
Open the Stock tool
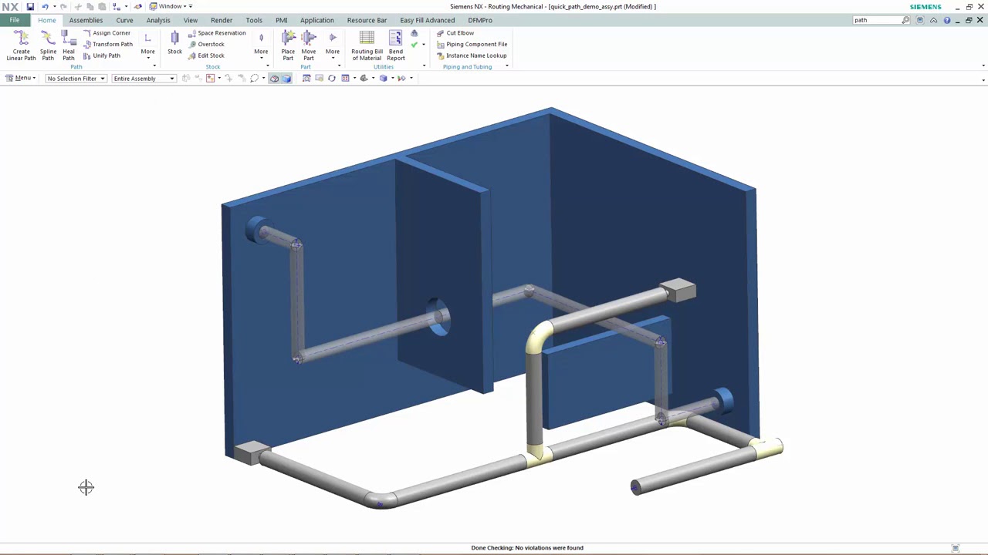tap(174, 43)
